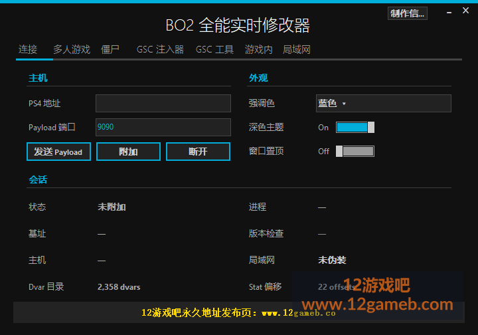
Task: Click the 断开 disconnect button
Action: [198, 152]
